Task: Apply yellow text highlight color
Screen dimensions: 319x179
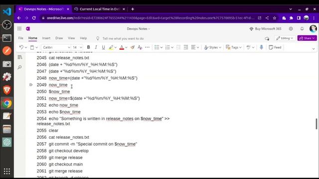Action: click(111, 47)
